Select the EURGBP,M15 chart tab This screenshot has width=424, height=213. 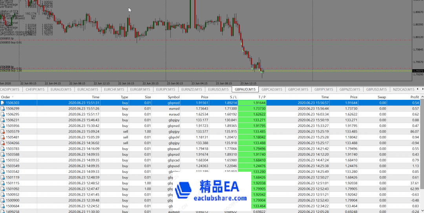point(140,89)
